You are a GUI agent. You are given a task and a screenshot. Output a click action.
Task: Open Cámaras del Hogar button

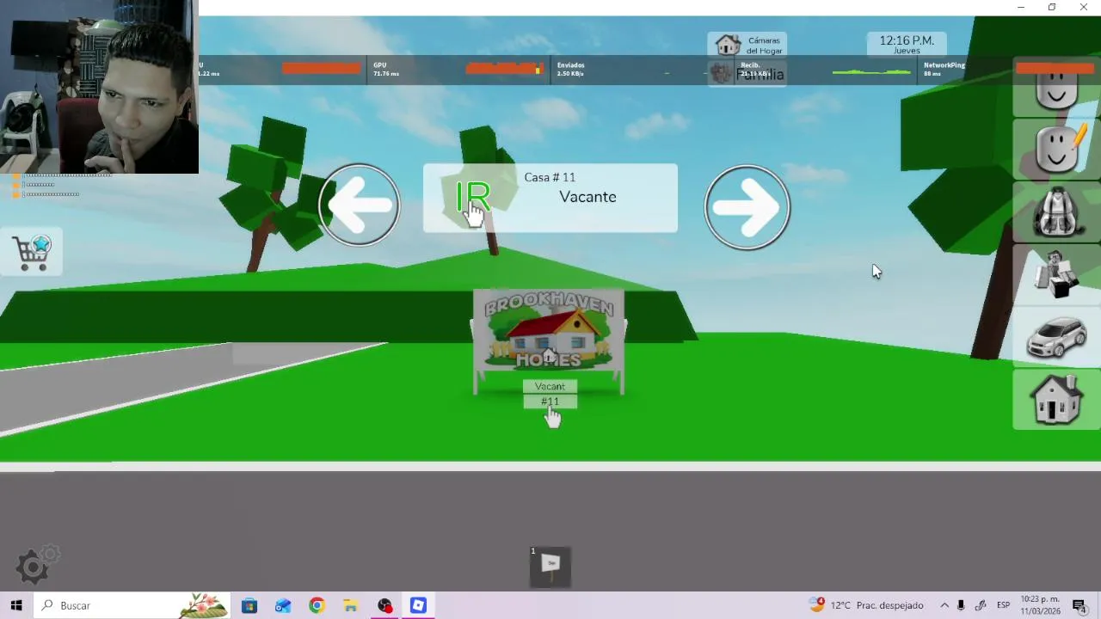click(747, 45)
